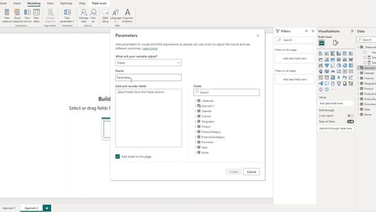Open the Optimize ribbon tab
376x212 pixels.
[x=66, y=4]
